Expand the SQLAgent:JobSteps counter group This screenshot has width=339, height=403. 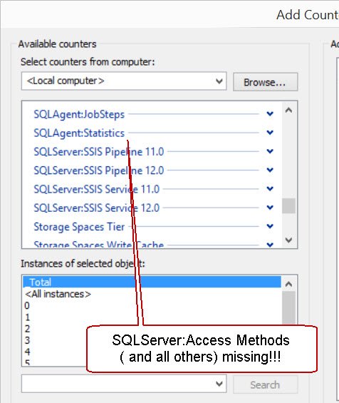pos(270,114)
